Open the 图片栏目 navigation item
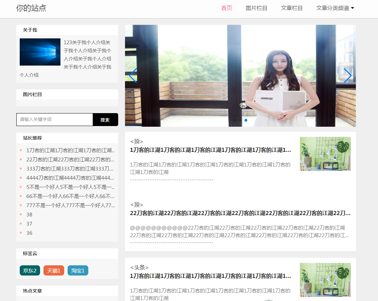Screen dimensions: 378x301 (x=256, y=8)
